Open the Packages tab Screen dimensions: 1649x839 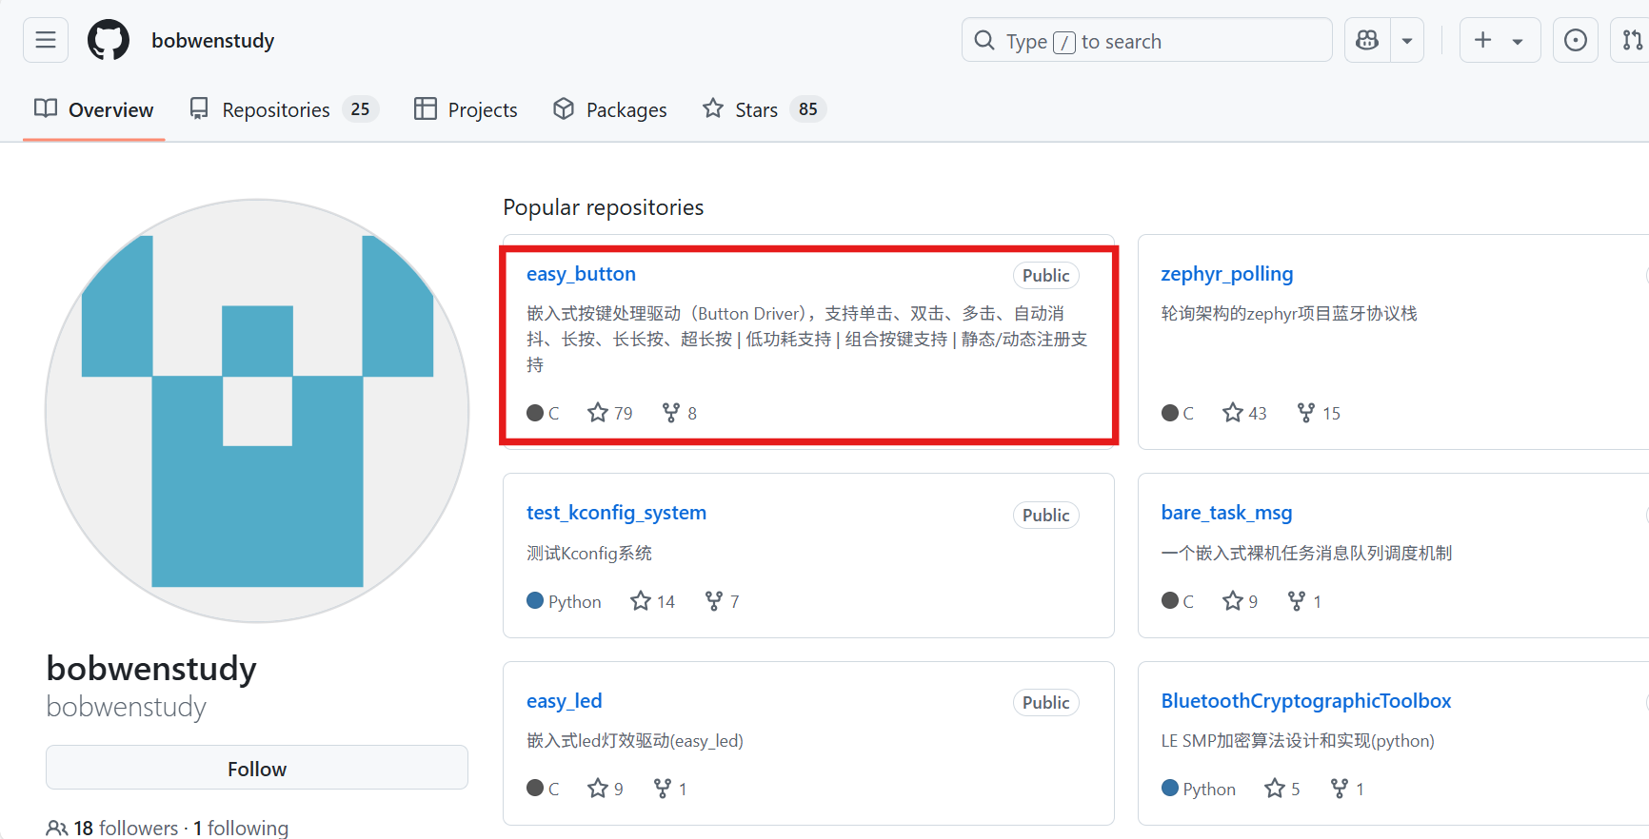(610, 109)
